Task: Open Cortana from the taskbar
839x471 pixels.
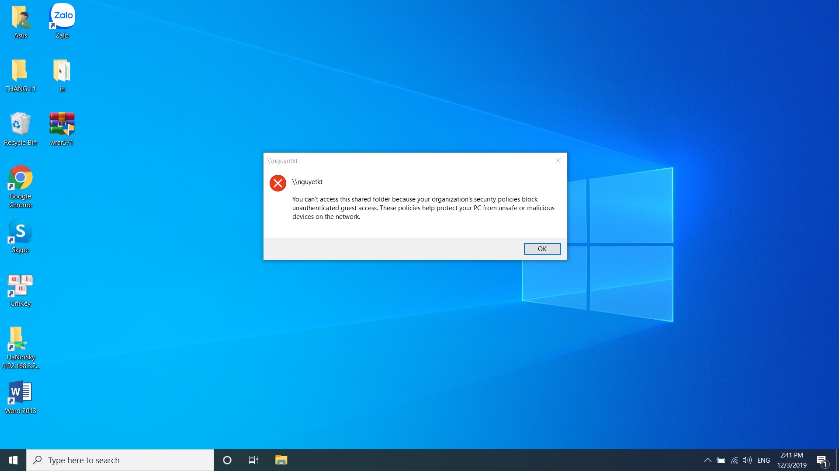Action: click(227, 460)
